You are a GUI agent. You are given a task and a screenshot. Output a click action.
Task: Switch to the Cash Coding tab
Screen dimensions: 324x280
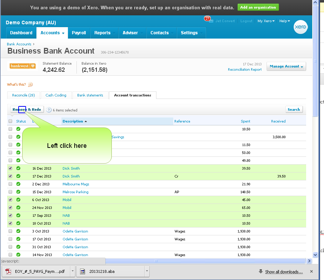point(56,95)
